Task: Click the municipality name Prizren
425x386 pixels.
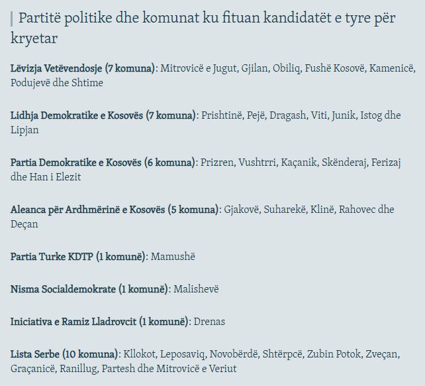Action: (x=218, y=162)
